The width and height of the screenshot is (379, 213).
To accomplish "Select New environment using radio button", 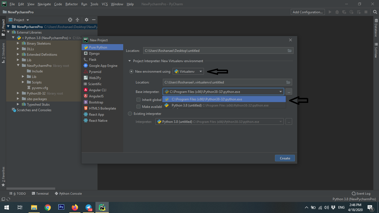I will pyautogui.click(x=131, y=72).
